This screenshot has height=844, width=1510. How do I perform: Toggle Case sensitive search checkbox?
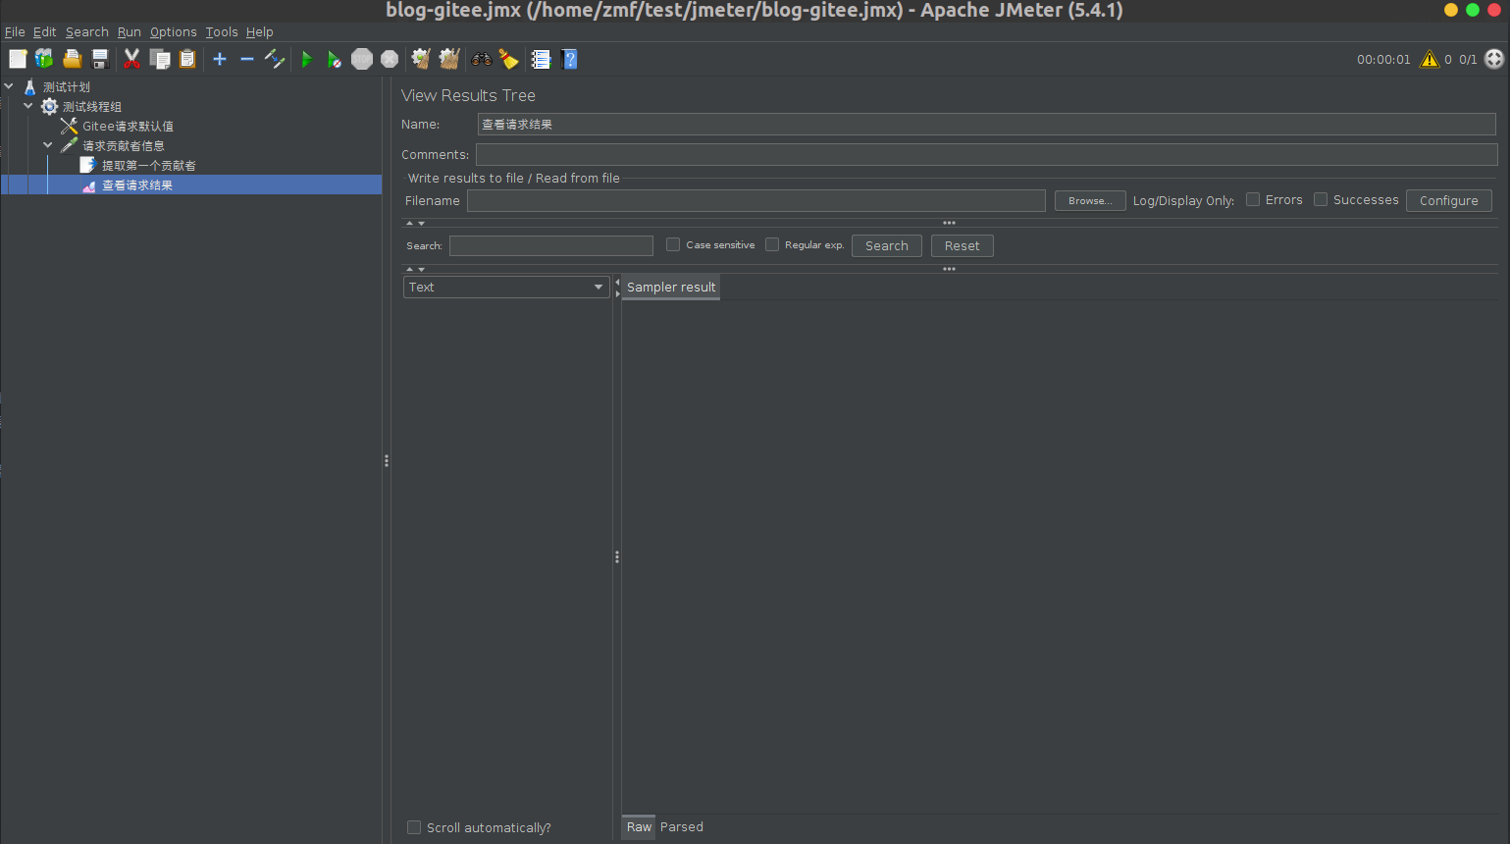673,244
